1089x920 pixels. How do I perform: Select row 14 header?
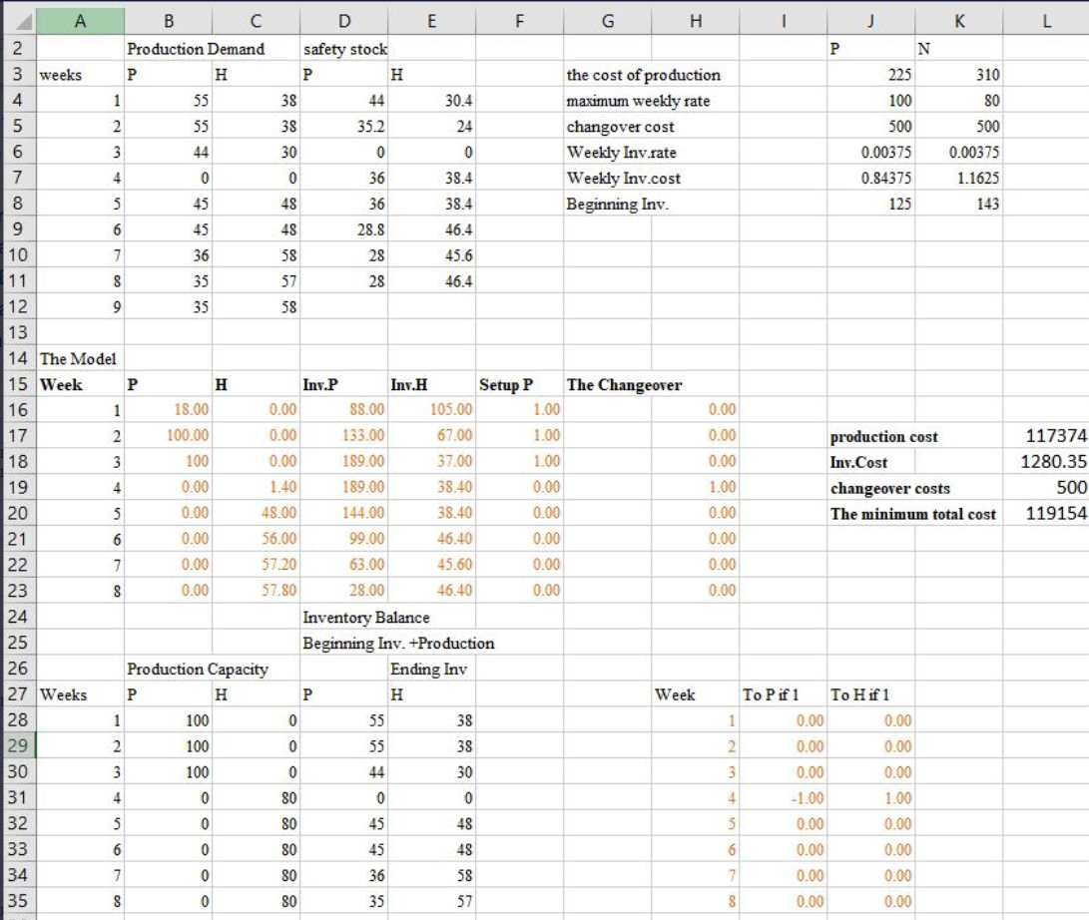[18, 358]
